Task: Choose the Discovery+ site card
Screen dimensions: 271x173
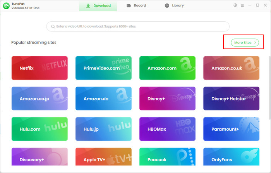Action: (39, 157)
